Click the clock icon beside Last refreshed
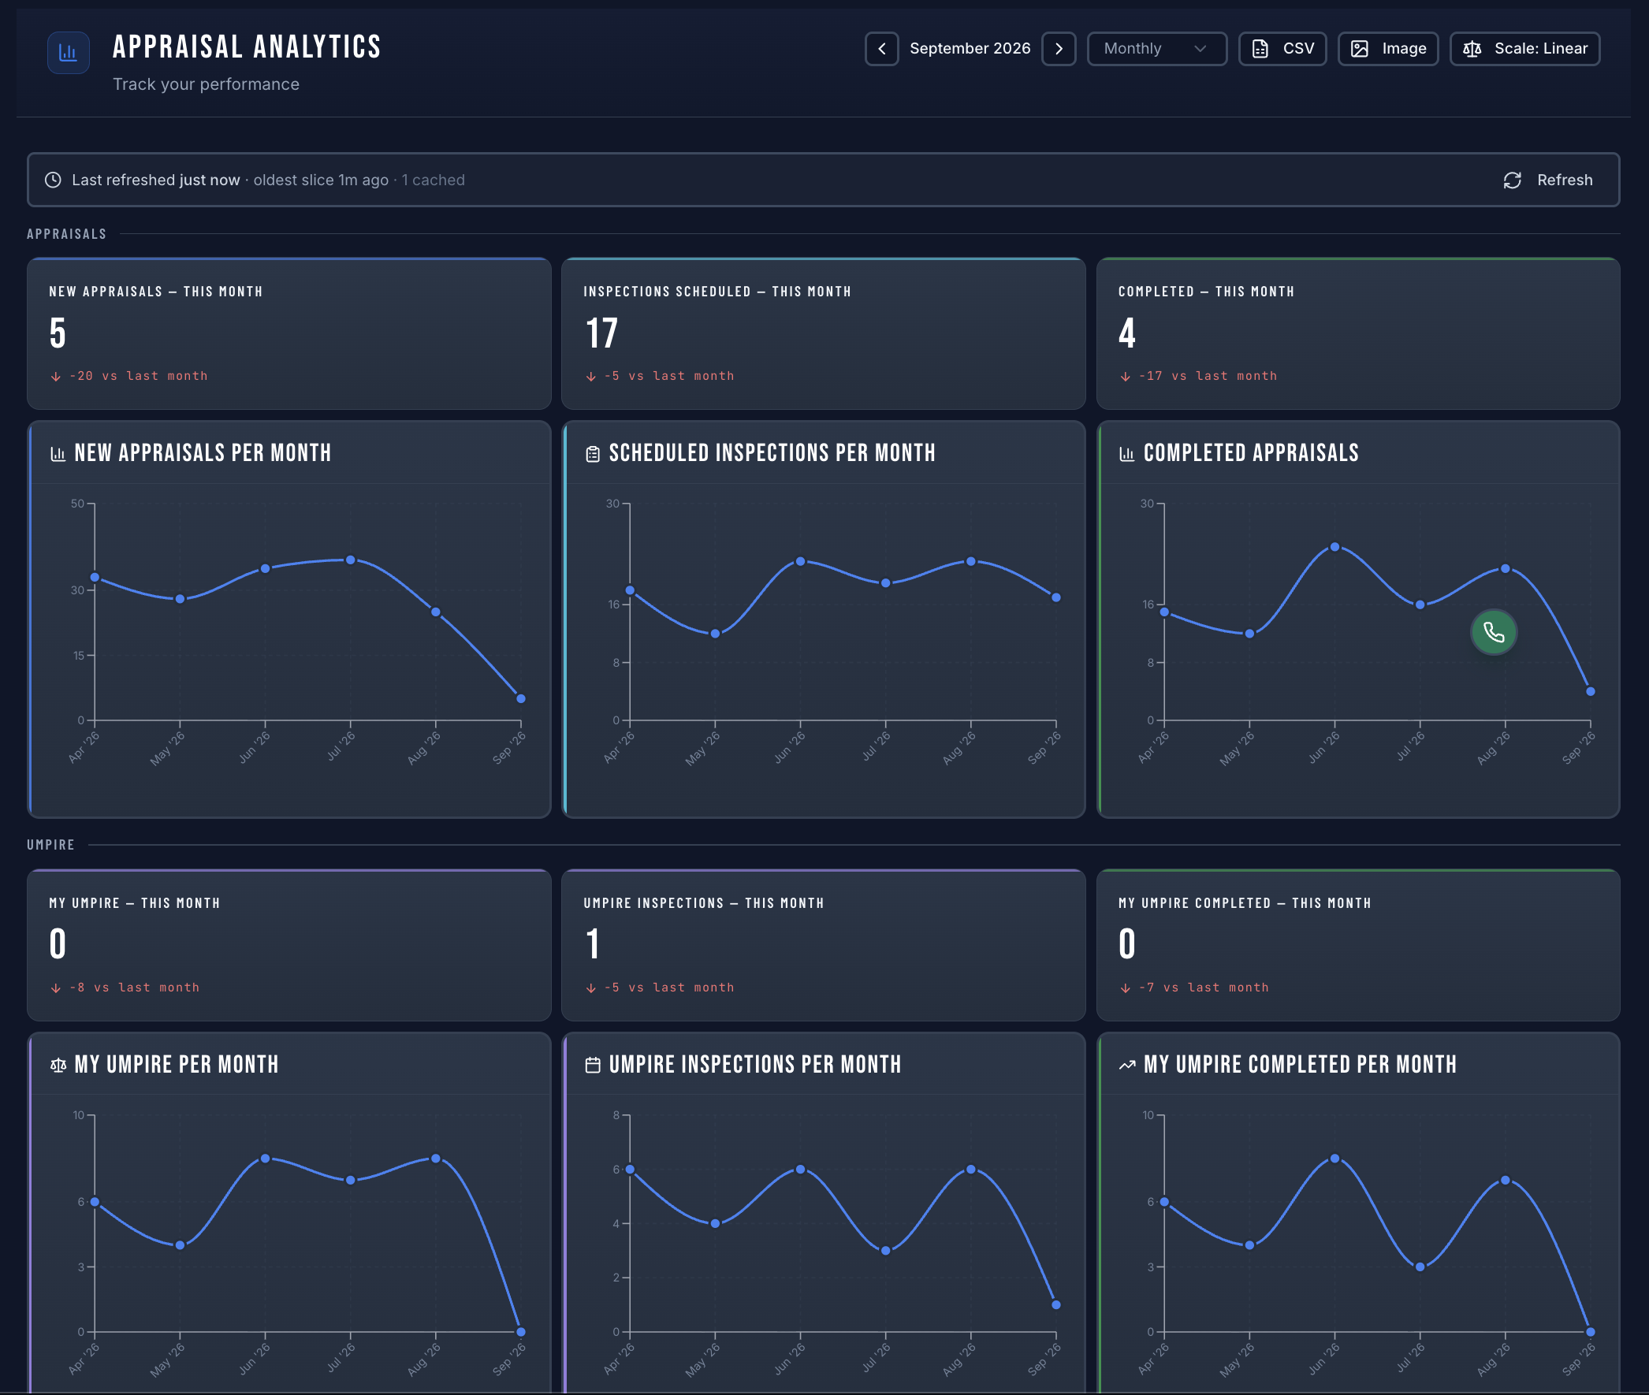1649x1395 pixels. pos(53,180)
